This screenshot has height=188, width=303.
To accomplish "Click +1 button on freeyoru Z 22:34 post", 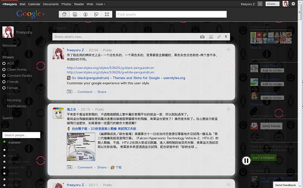I will click(70, 92).
